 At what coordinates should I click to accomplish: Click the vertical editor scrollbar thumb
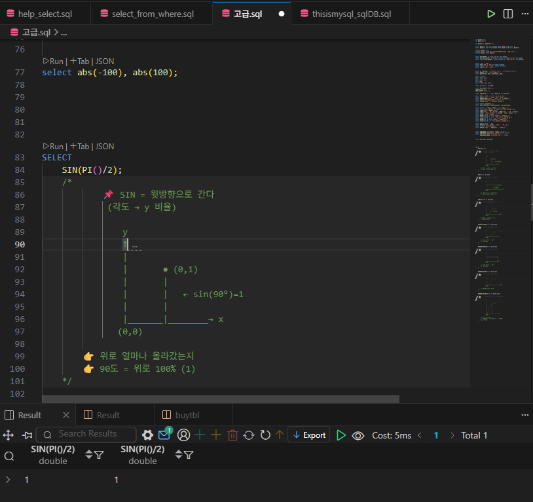pos(531,203)
